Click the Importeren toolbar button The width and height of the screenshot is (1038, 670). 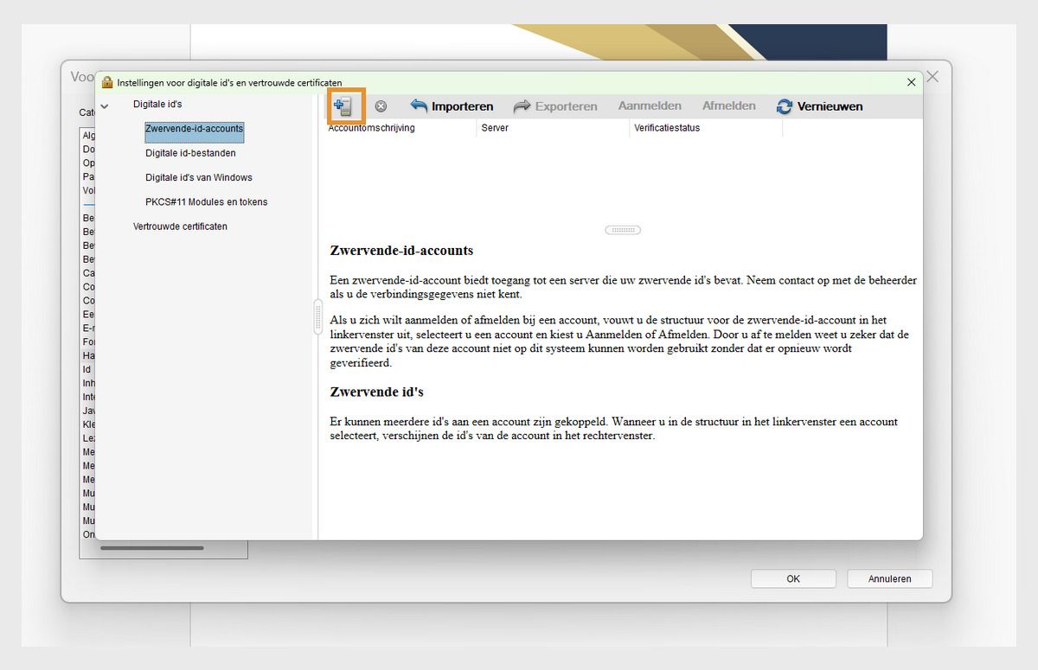click(x=452, y=106)
